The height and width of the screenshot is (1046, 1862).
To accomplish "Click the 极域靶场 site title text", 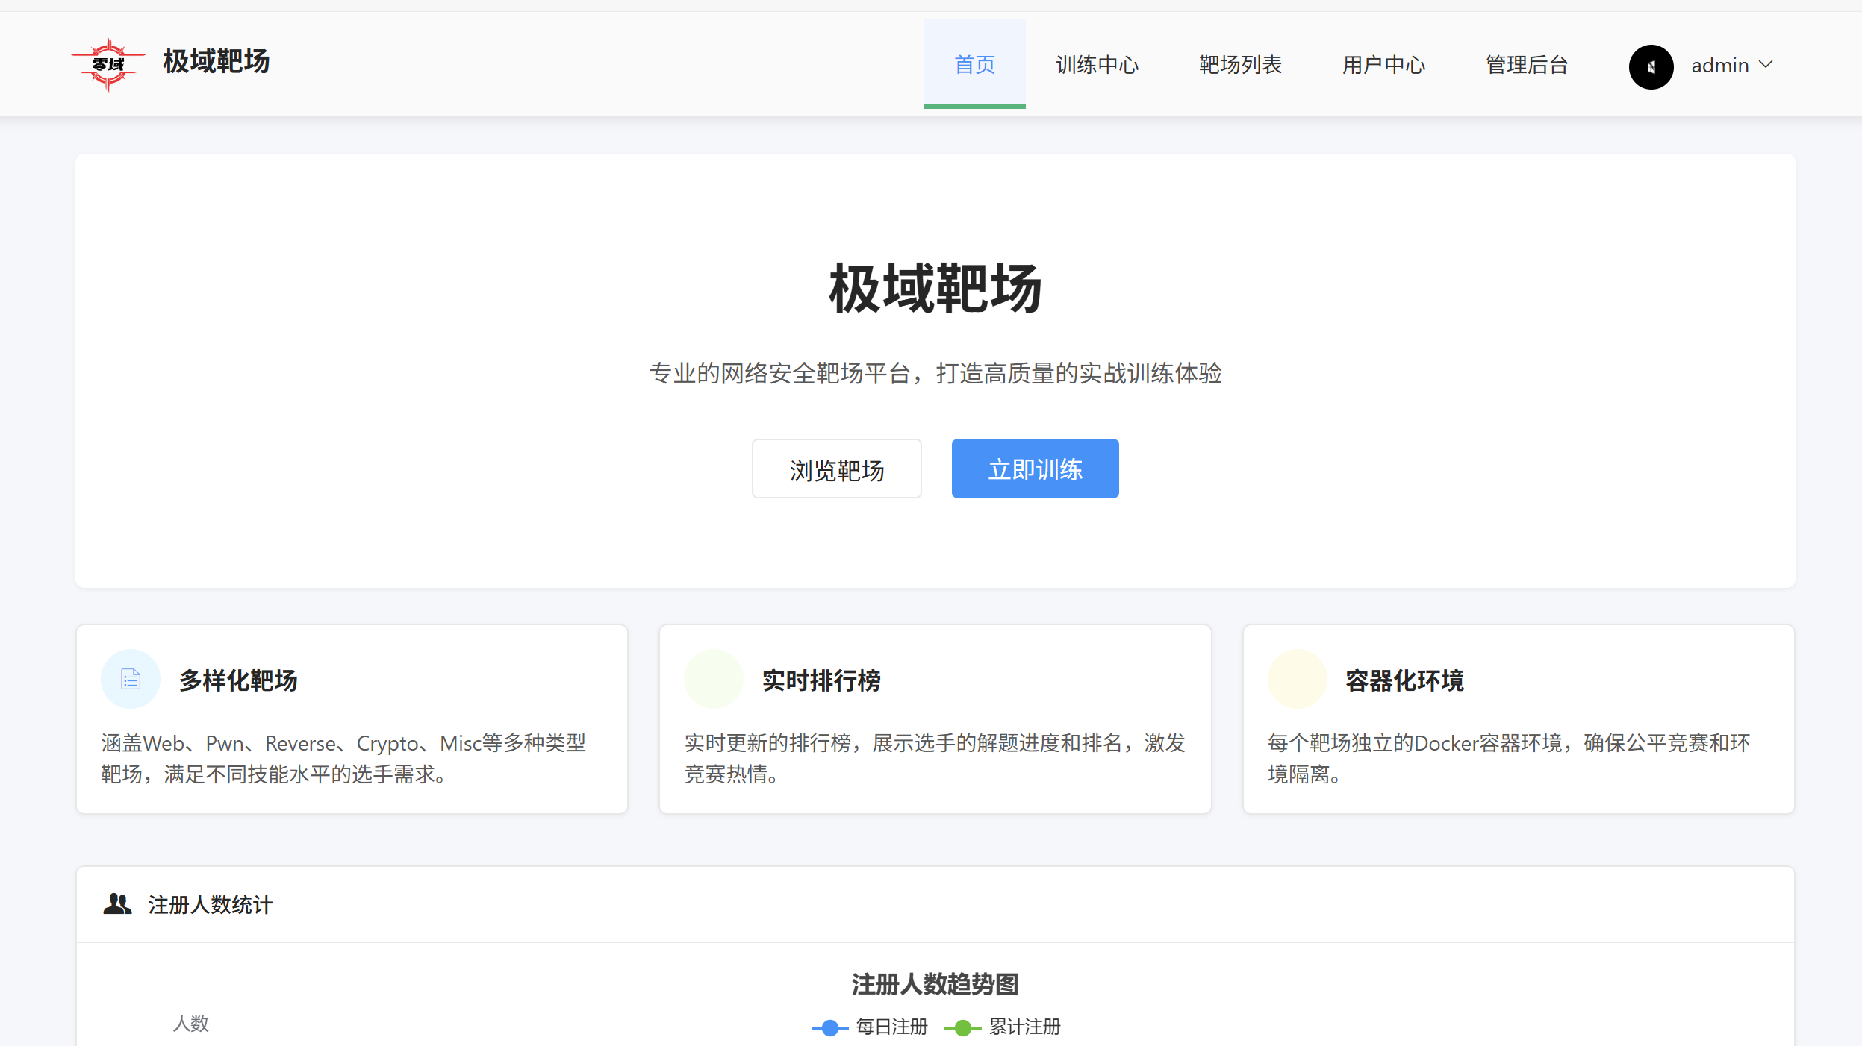I will pyautogui.click(x=217, y=61).
